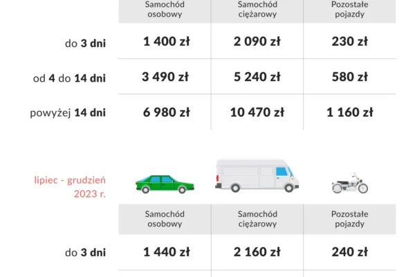Select the '2 160 zł' price cell
Screen dimensions: 415x277
257,252
